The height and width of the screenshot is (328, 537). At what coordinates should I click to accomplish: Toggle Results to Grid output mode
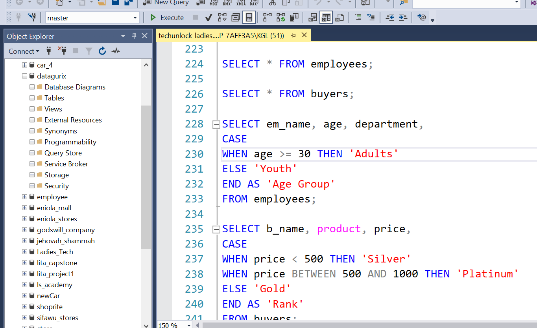click(326, 18)
